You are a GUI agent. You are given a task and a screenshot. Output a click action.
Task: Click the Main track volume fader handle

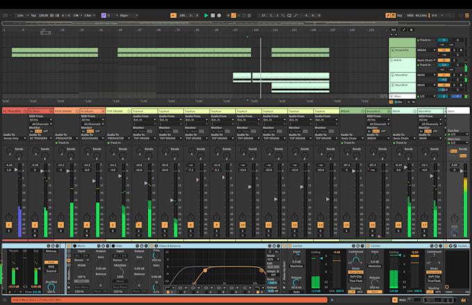point(462,171)
